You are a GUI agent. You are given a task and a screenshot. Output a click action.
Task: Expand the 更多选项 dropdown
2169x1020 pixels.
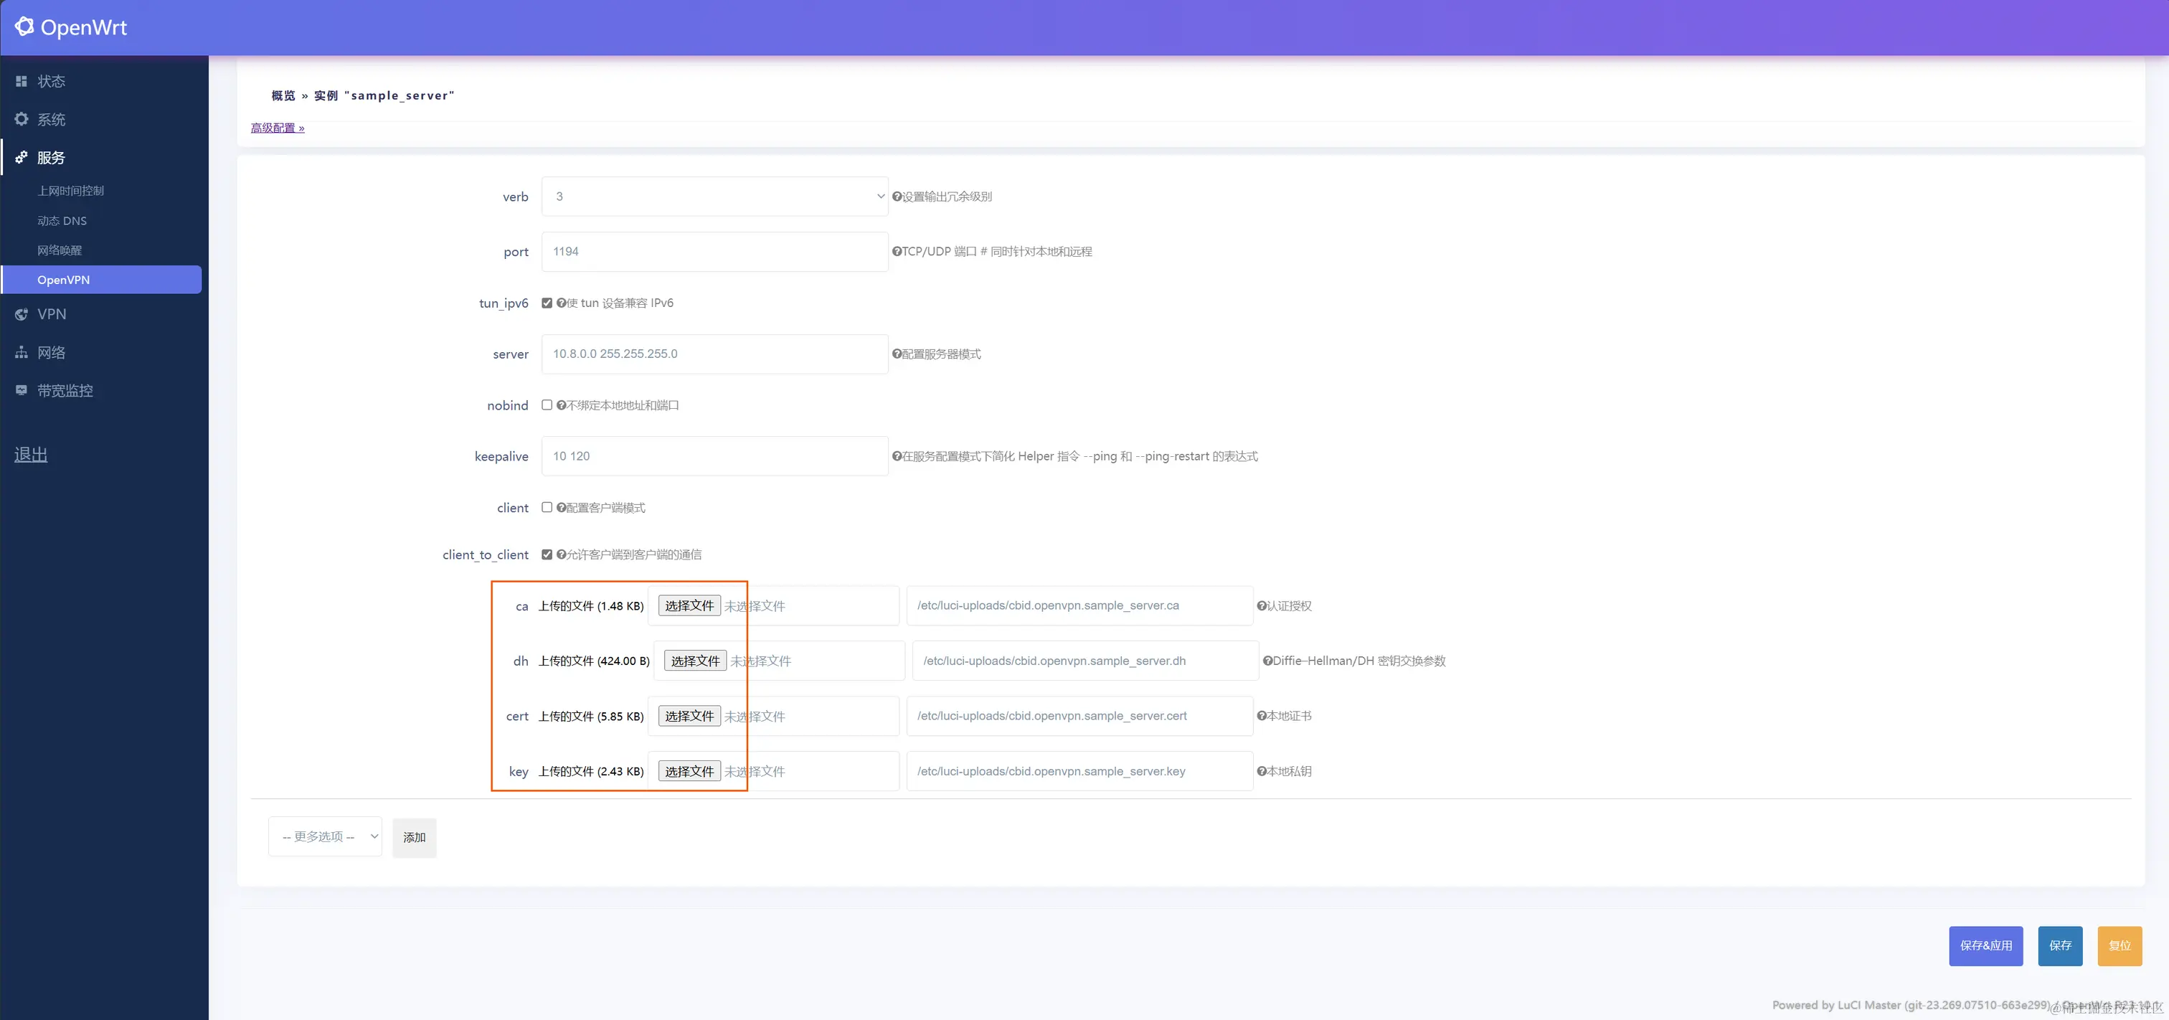(x=325, y=836)
